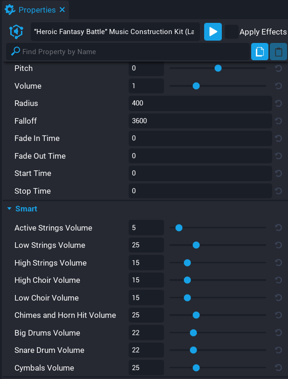
Task: Reset the Pitch property value
Action: 278,68
